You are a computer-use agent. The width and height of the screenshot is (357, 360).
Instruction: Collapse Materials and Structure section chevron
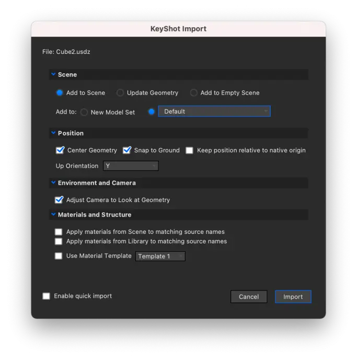pos(53,214)
